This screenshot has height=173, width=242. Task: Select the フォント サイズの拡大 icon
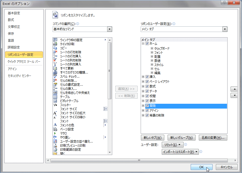[x=55, y=113]
